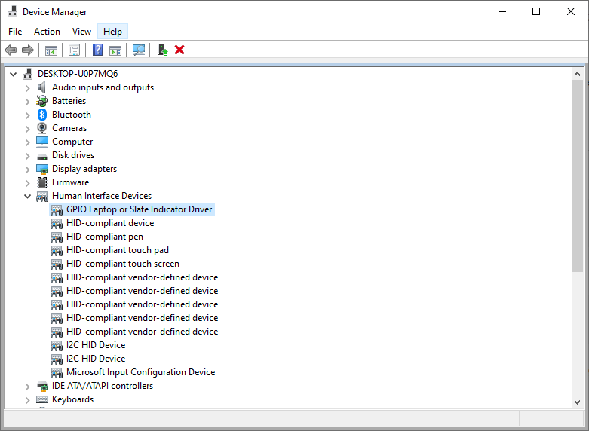589x431 pixels.
Task: Click the Firmware chip icon
Action: click(42, 182)
